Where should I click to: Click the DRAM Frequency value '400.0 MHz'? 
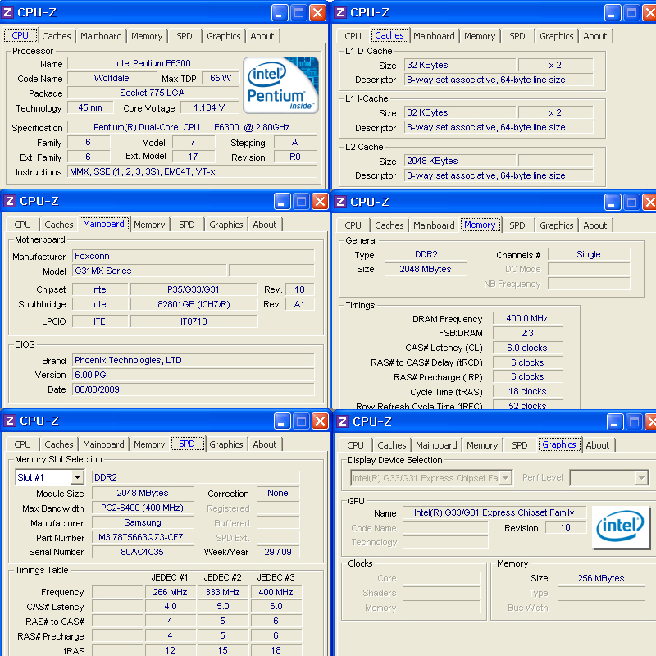tap(527, 318)
